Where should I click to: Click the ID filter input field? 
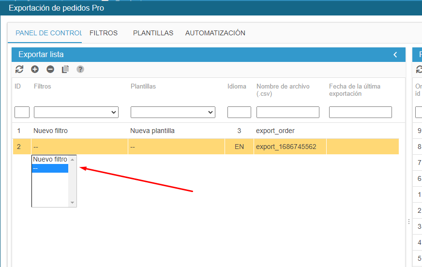22,112
